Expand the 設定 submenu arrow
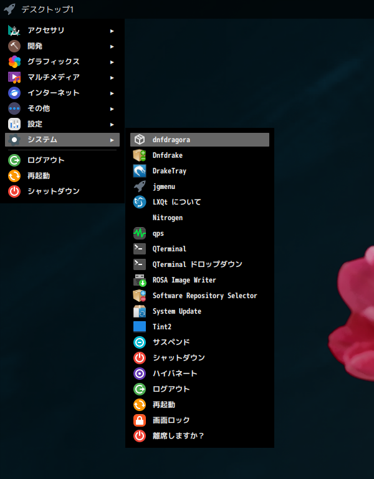374x479 pixels. click(112, 124)
